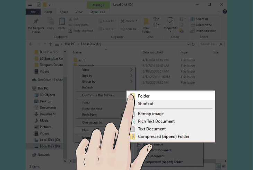Viewport: 253px width, 170px height.
Task: Choose Folder in the zoomed New submenu
Action: tap(171, 96)
